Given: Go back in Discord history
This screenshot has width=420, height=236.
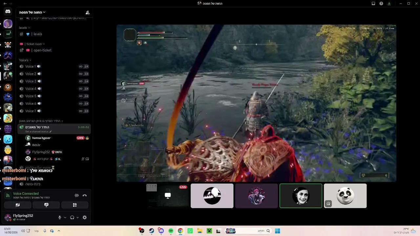Looking at the screenshot, I should (x=5, y=4).
